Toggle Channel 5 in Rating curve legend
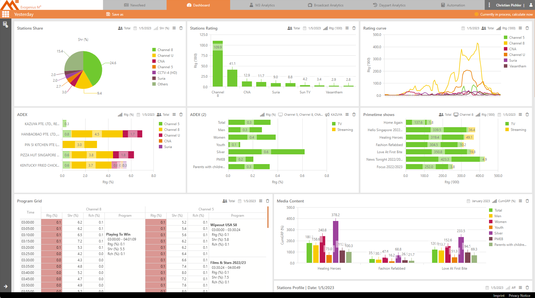This screenshot has height=298, width=535. tap(514, 37)
